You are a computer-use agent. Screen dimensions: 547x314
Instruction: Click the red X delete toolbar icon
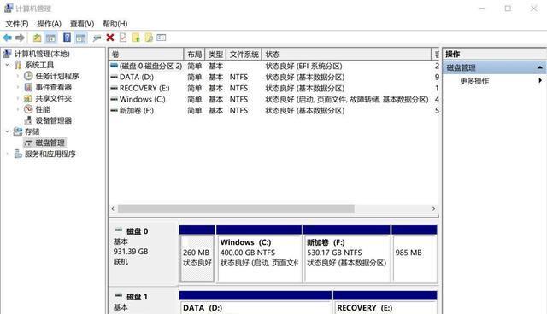pos(110,38)
